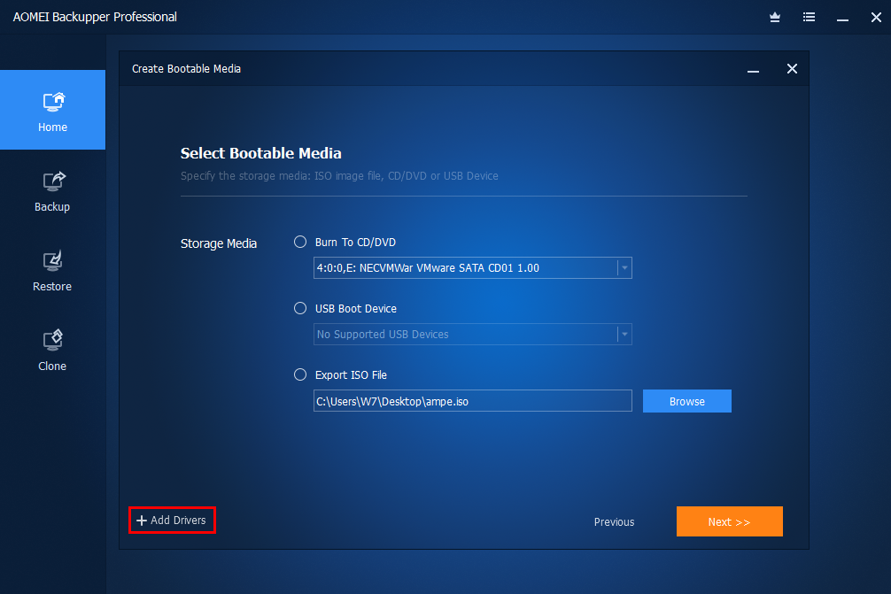Close the AOMEI Backupper main window
Image resolution: width=891 pixels, height=594 pixels.
[876, 17]
